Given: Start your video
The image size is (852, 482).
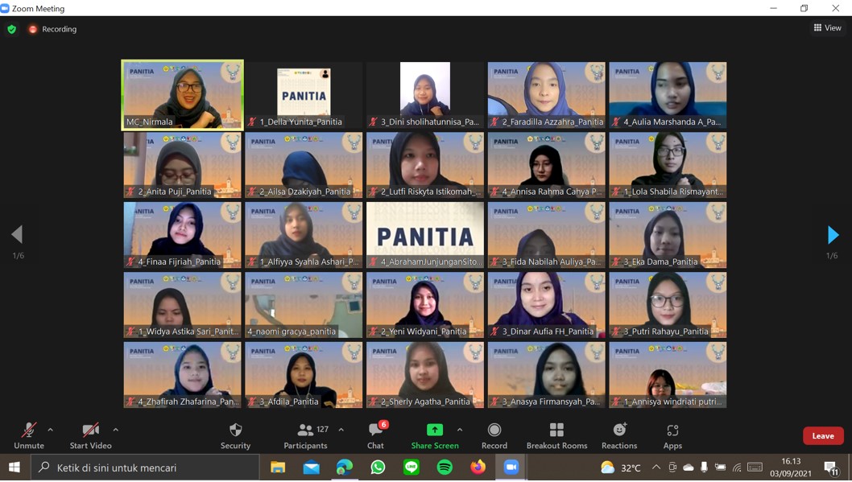Looking at the screenshot, I should click(89, 431).
